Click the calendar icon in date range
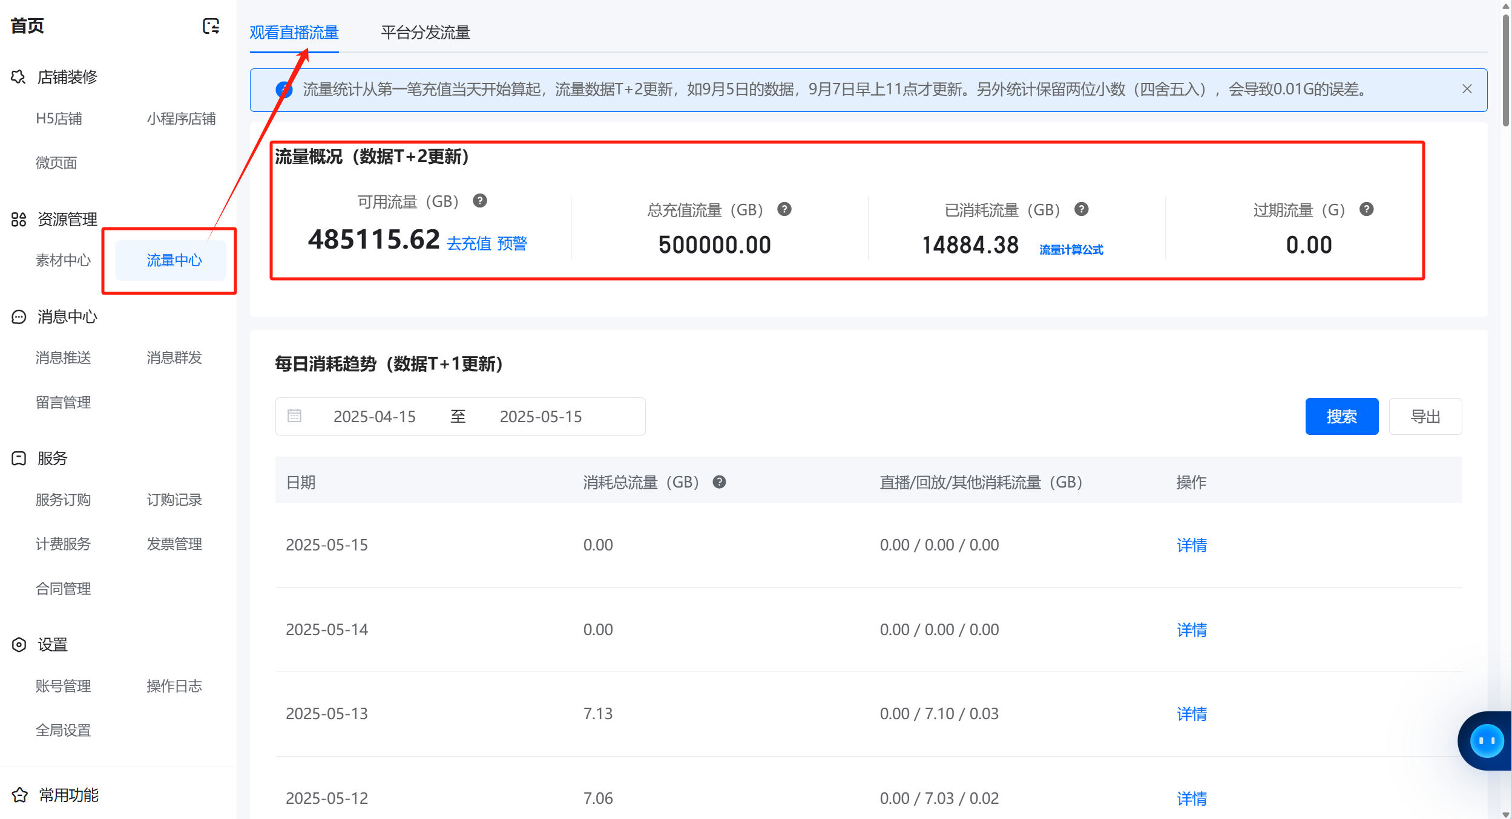Image resolution: width=1512 pixels, height=819 pixels. 294,416
